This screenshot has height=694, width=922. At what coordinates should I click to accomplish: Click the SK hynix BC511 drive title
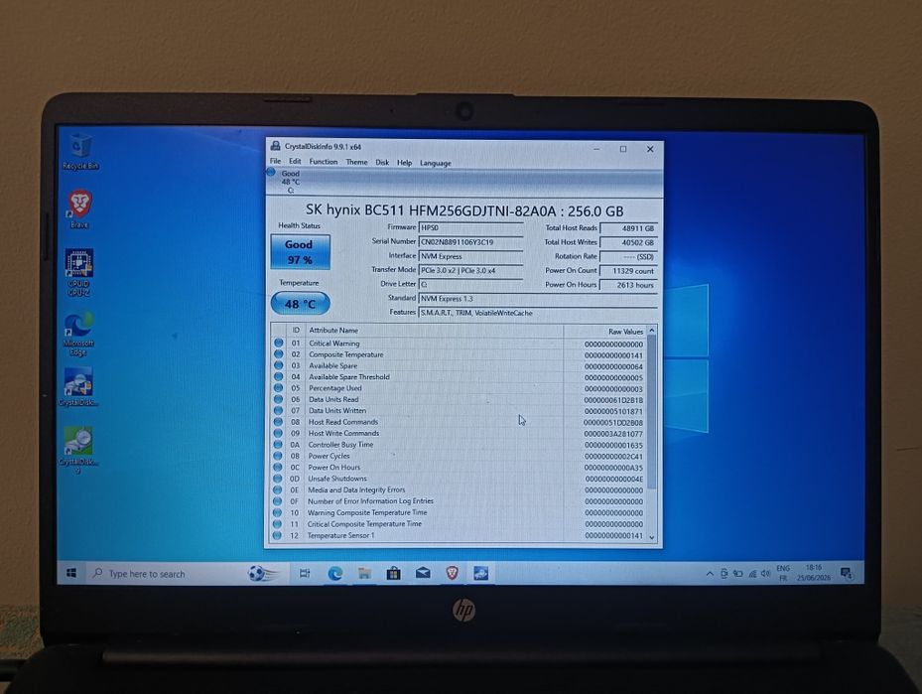click(x=464, y=209)
